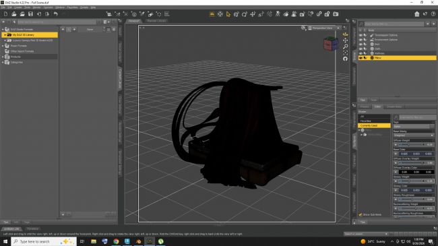Select the Currently Used filter
438x246 pixels.
(374, 126)
